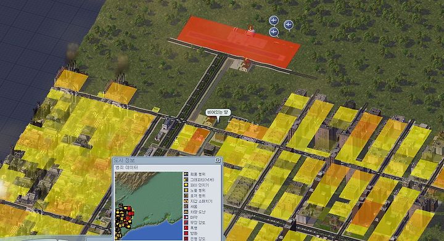Image resolution: width=444 pixels, height=241 pixels.
Task: Click the lowest airplane marker icon
Action: click(x=274, y=32)
